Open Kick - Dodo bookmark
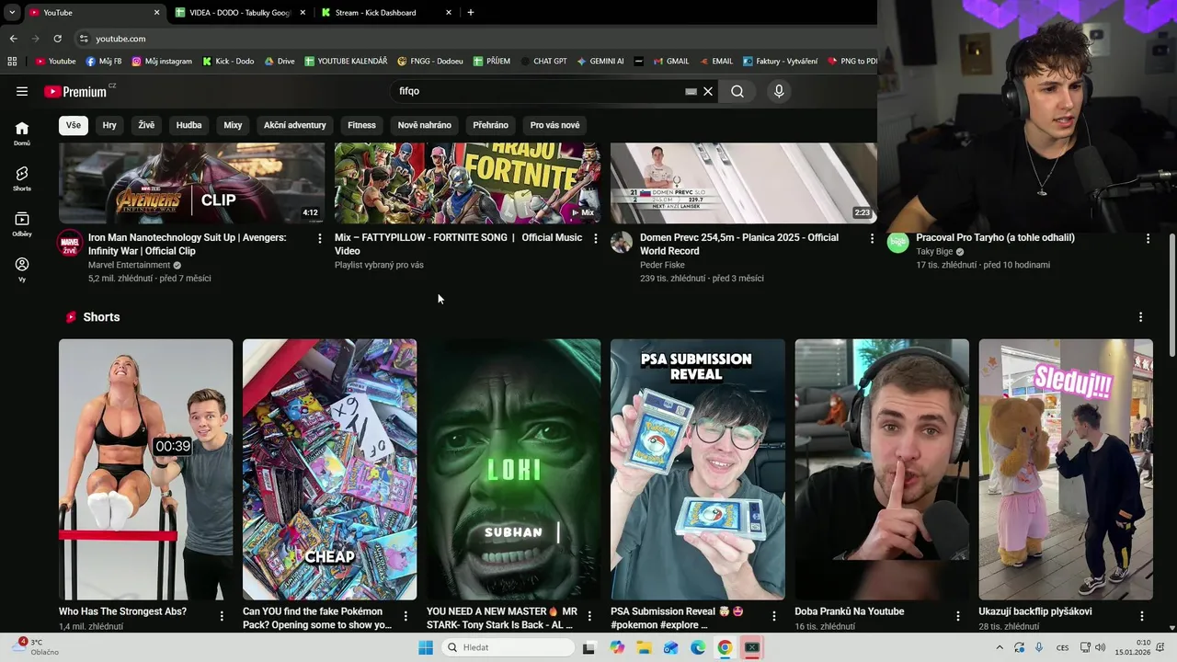The image size is (1177, 662). pyautogui.click(x=228, y=62)
